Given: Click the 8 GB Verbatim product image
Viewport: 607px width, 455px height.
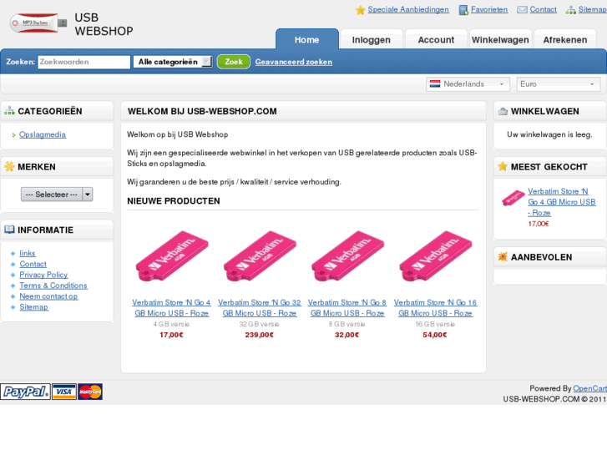Looking at the screenshot, I should point(347,256).
